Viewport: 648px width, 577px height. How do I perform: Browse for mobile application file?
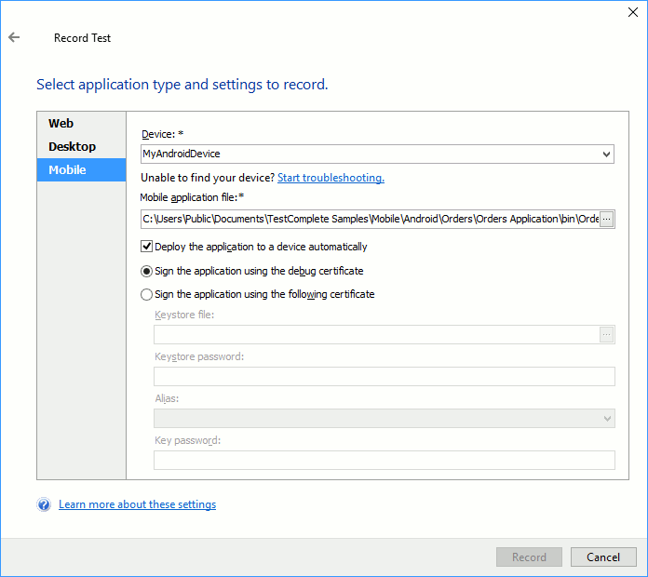(606, 219)
